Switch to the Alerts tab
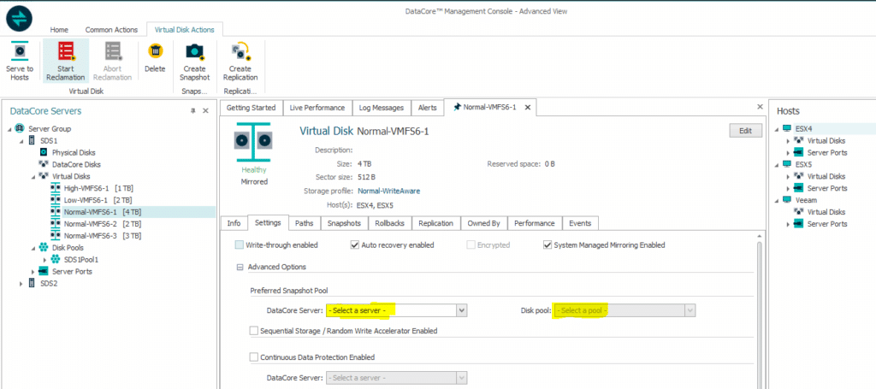 (x=428, y=108)
